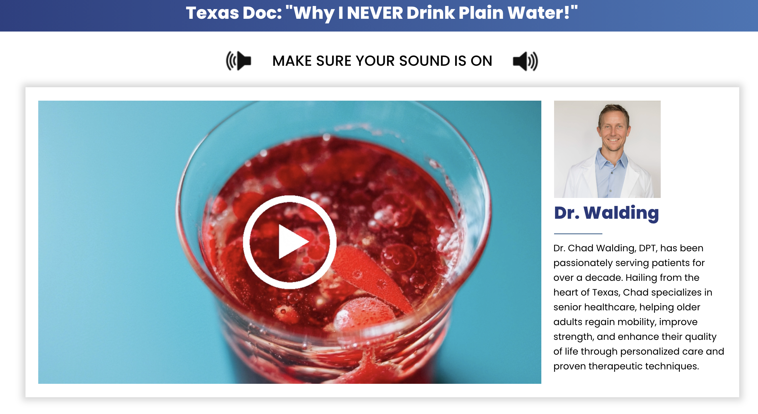Click "senior healthcare, helping older" bio line

(x=627, y=307)
